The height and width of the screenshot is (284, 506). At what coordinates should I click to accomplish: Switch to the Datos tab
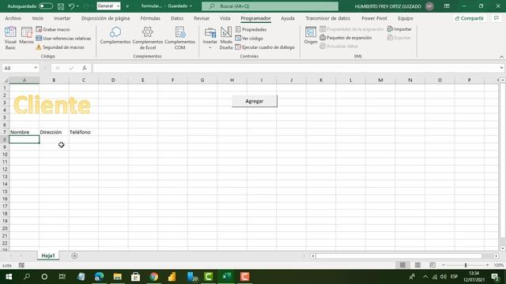177,18
